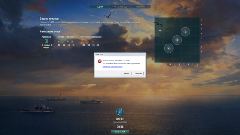Open the 'Use the link below for support' link
Image resolution: width=240 pixels, height=135 pixels.
coord(112,67)
